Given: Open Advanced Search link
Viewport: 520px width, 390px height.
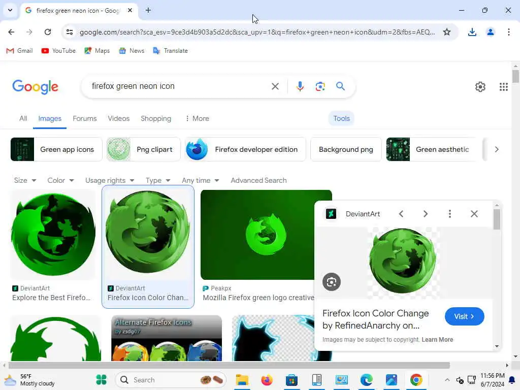Looking at the screenshot, I should (x=258, y=180).
